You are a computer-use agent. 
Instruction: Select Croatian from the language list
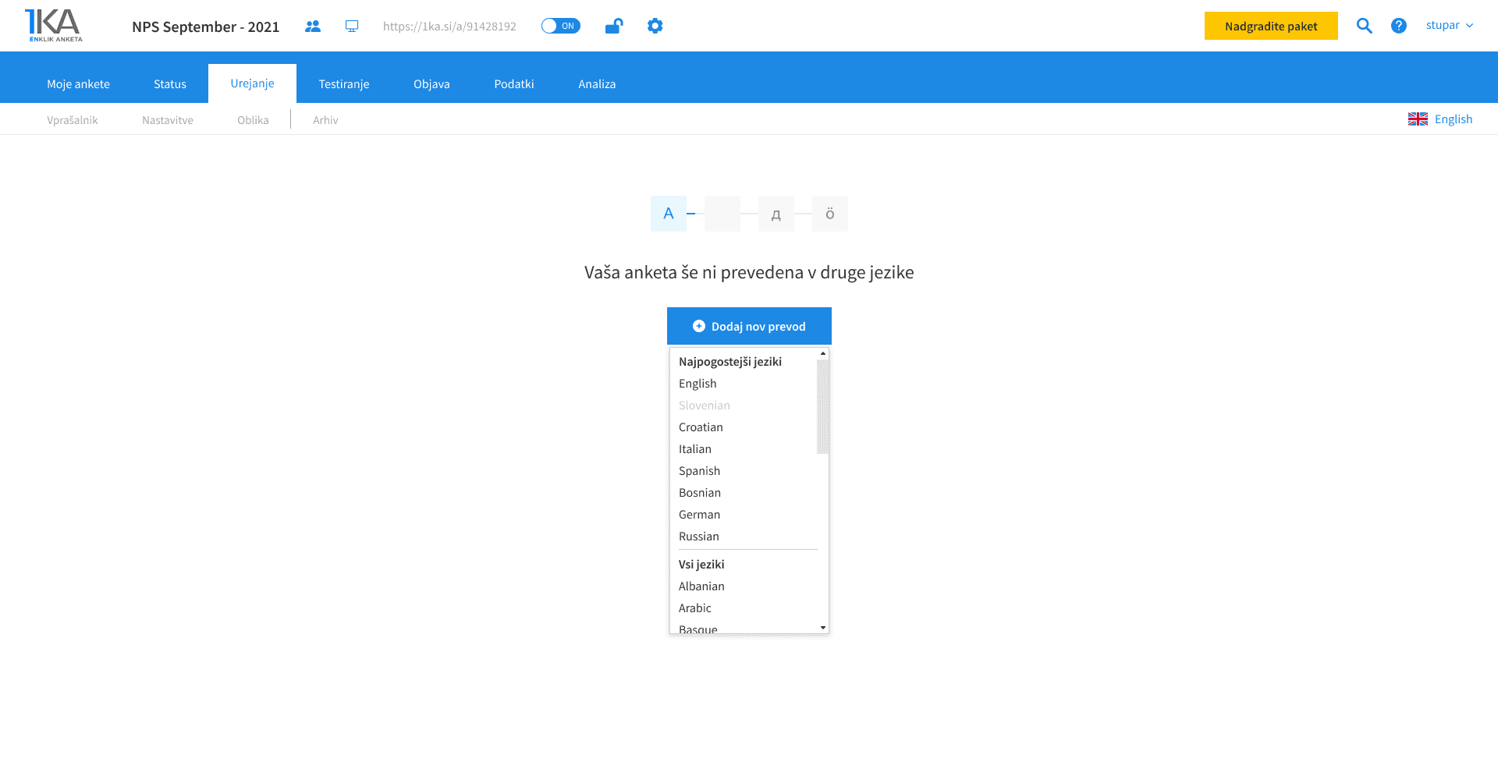(x=701, y=427)
